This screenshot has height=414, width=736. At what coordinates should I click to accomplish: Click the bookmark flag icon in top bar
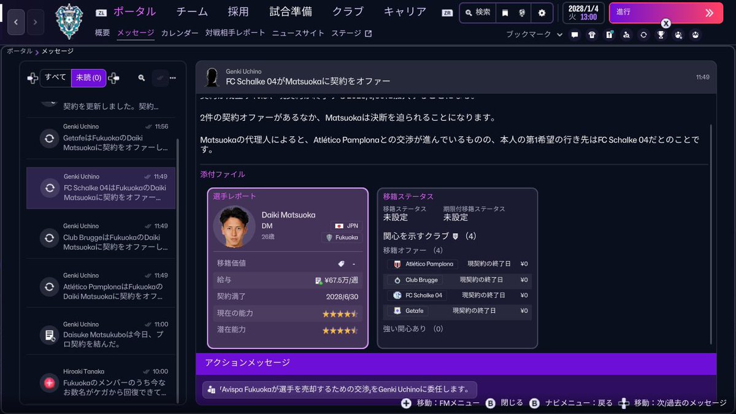tap(505, 12)
